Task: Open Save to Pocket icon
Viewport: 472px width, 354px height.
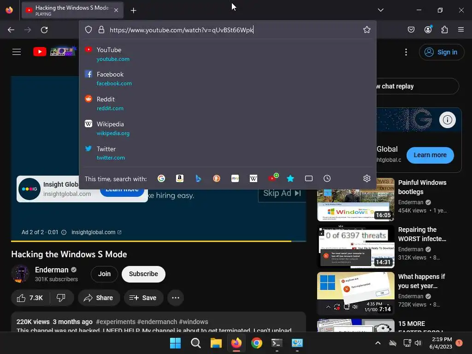Action: click(x=411, y=29)
